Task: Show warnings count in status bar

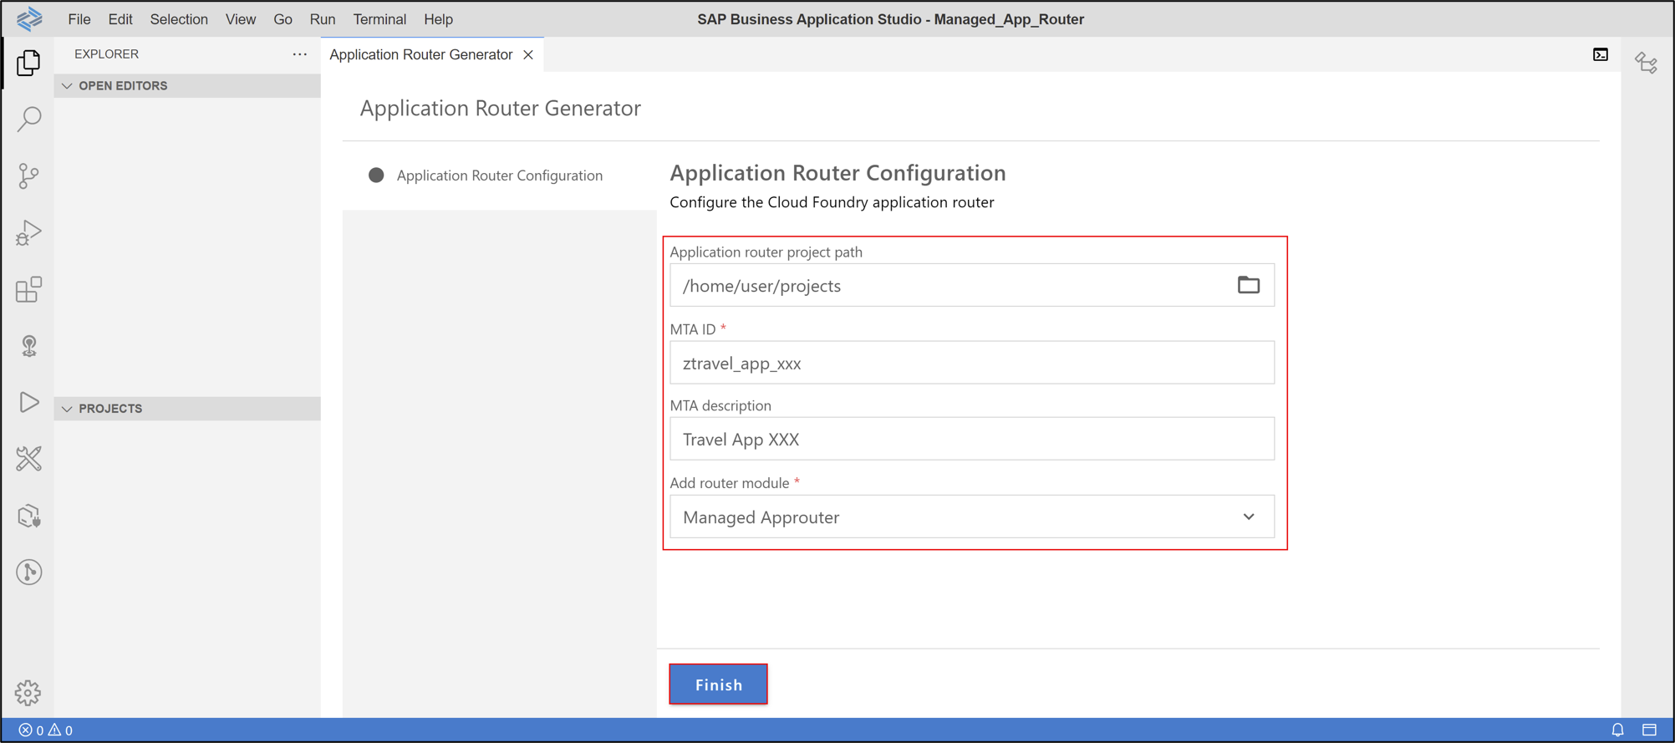Action: click(x=60, y=730)
